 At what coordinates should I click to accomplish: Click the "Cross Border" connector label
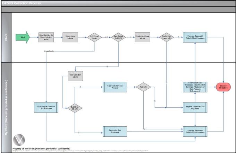49,51
